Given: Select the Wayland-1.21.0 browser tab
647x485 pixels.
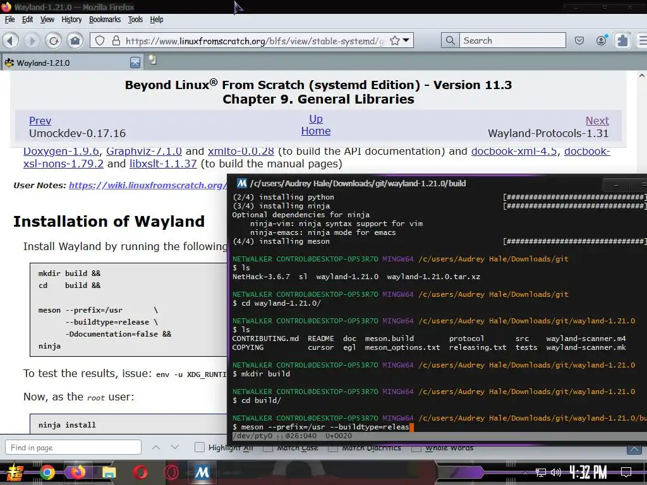Looking at the screenshot, I should (x=71, y=63).
